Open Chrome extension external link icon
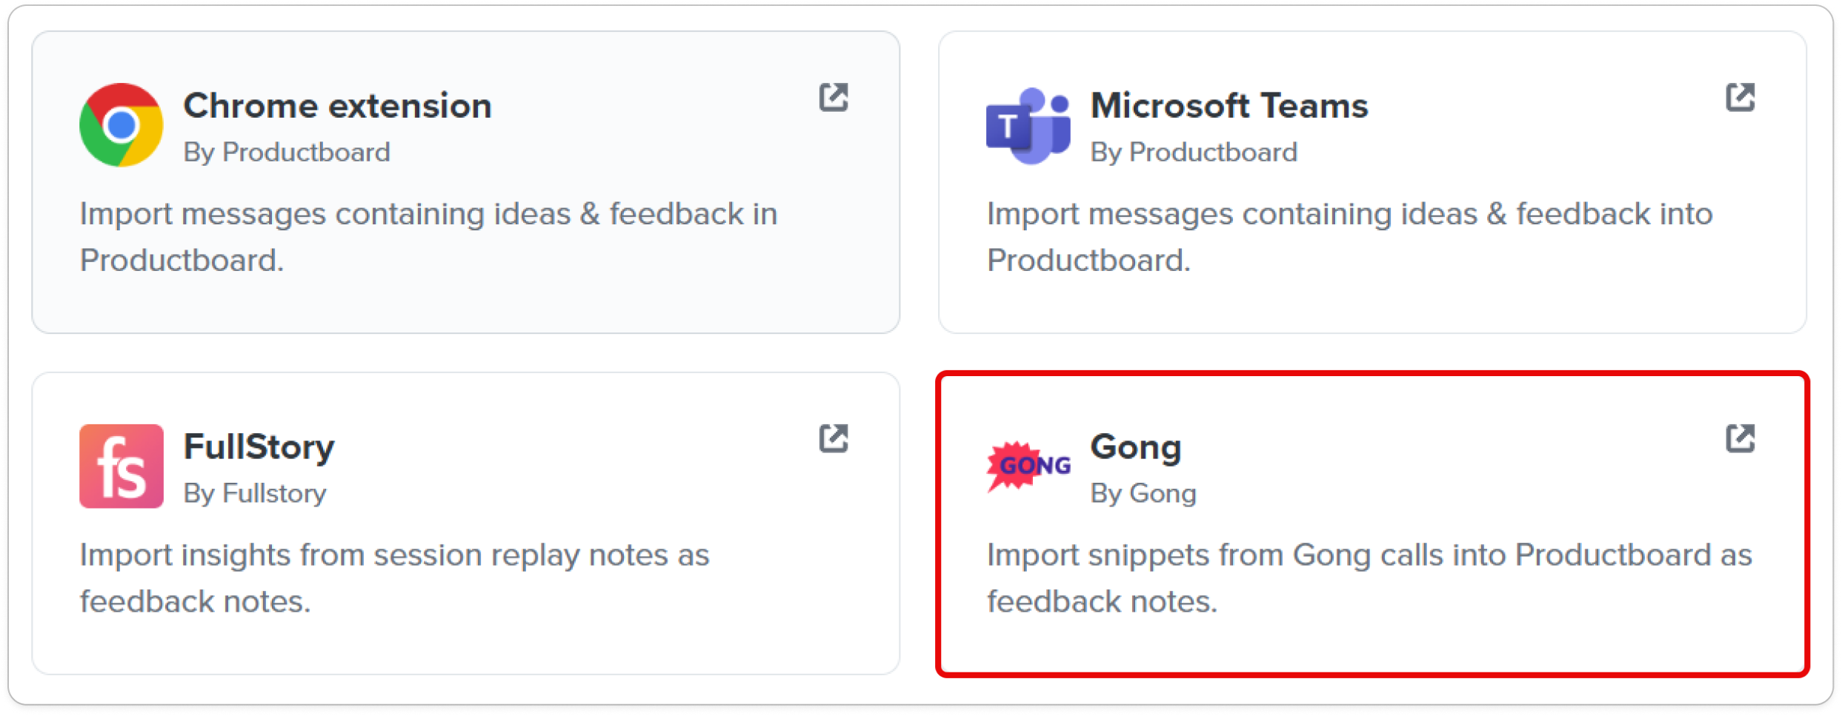The width and height of the screenshot is (1842, 716). 834,97
